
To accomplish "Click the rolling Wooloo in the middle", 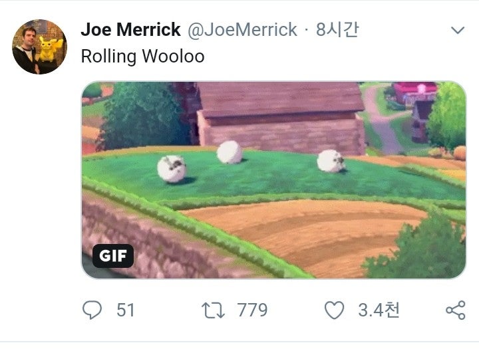I will click(230, 152).
